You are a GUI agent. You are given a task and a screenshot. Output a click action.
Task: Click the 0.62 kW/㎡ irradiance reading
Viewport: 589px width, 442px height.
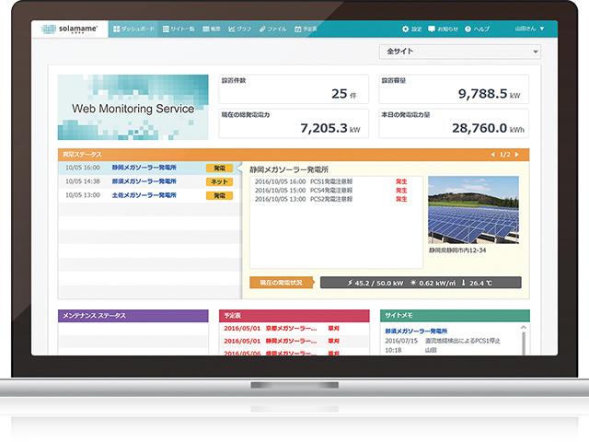click(433, 283)
